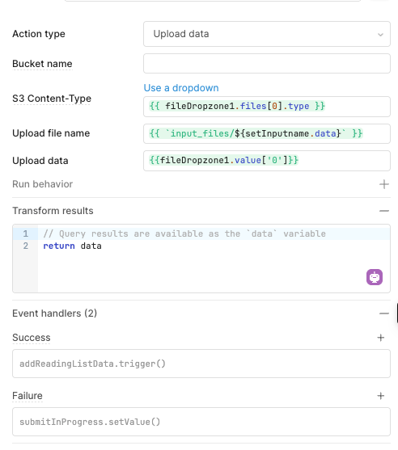This screenshot has width=398, height=450.
Task: Open the Action type dropdown
Action: [x=267, y=34]
